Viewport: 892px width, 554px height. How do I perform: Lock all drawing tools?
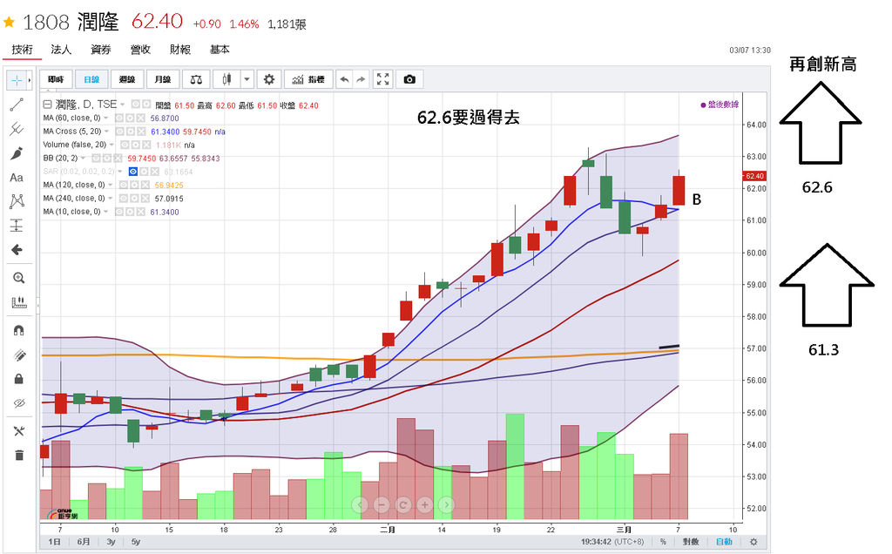[x=19, y=378]
